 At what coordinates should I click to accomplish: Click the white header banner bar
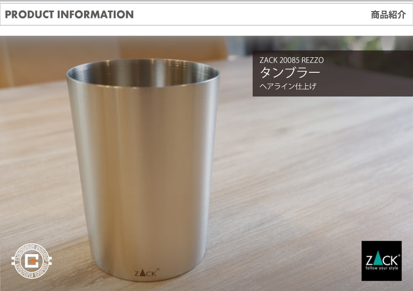pos(206,15)
